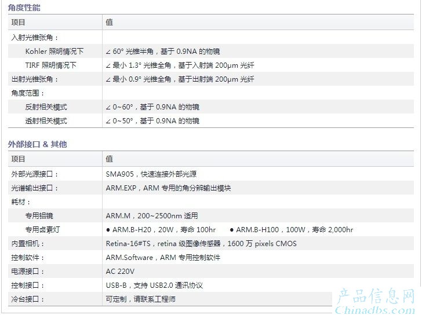Select the value ∠ 60° 光锥半角，基于 0.9NA 的物镜

coord(163,52)
